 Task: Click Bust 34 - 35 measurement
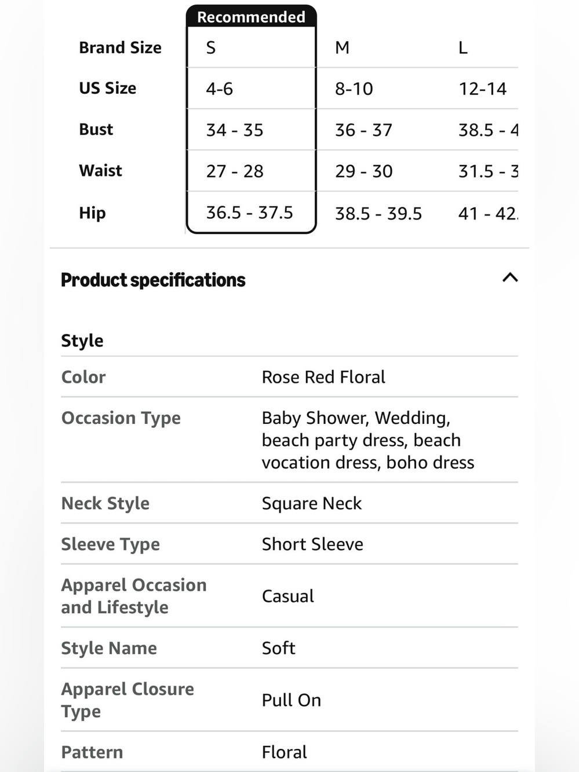click(x=235, y=130)
